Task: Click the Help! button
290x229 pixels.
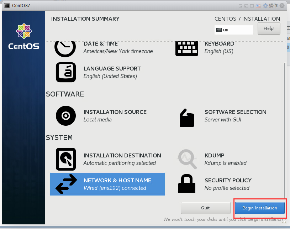Action: tap(269, 28)
